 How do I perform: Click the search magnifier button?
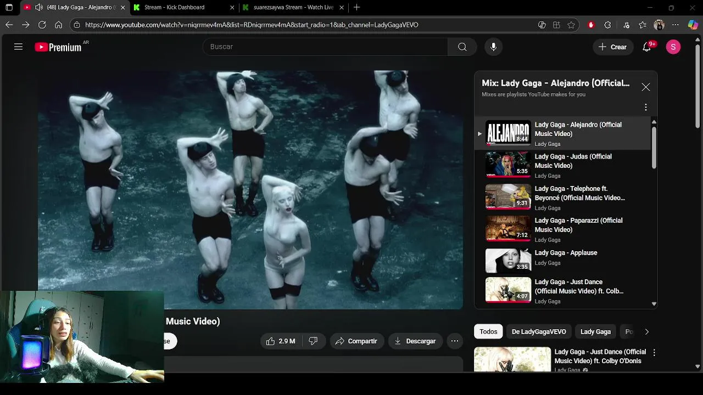point(462,47)
